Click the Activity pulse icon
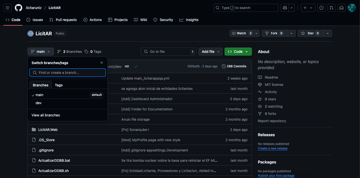Image resolution: width=360 pixels, height=178 pixels. click(x=260, y=92)
